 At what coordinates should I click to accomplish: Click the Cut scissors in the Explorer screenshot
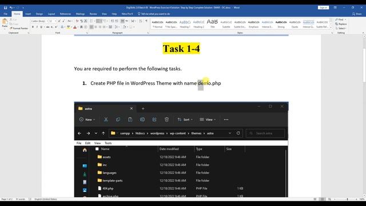(x=106, y=120)
